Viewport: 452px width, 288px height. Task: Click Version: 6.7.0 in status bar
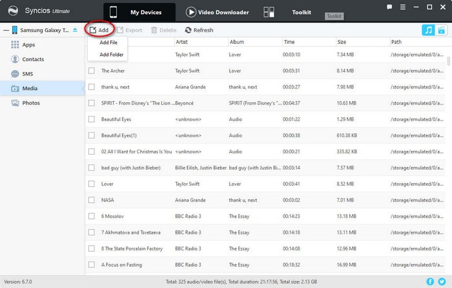coord(18,282)
